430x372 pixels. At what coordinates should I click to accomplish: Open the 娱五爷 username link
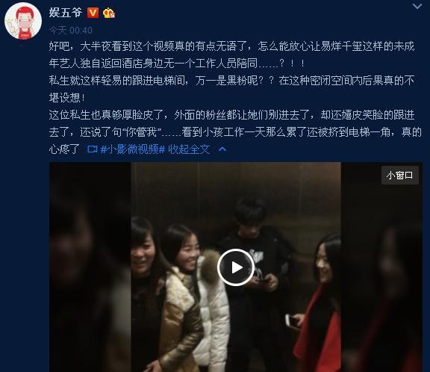point(65,13)
